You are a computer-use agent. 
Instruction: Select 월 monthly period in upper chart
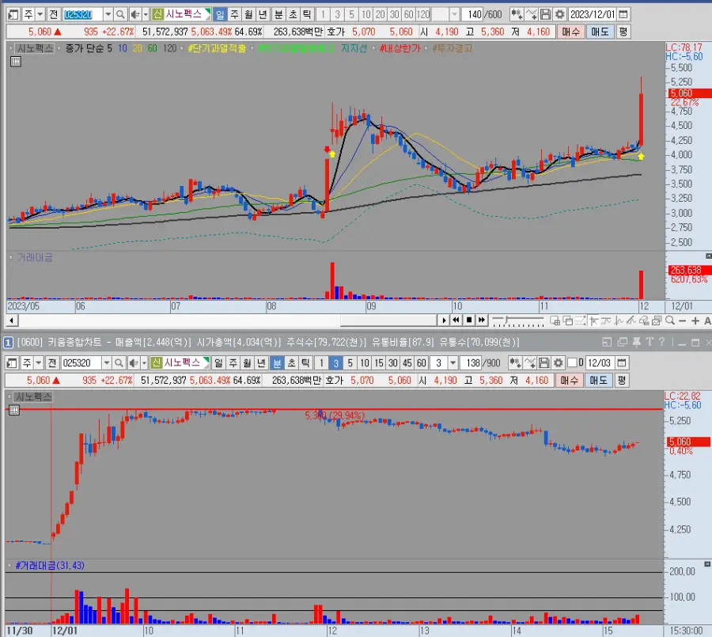(x=248, y=14)
